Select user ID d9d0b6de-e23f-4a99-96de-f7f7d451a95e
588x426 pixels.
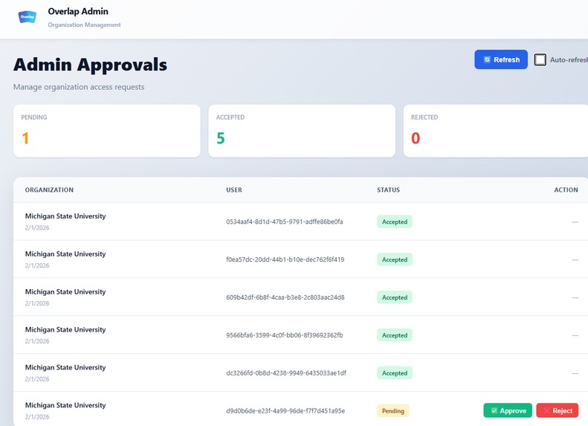[x=285, y=410]
